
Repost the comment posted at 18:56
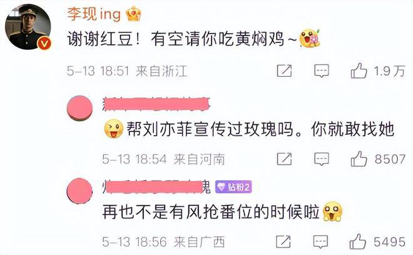click(x=283, y=242)
